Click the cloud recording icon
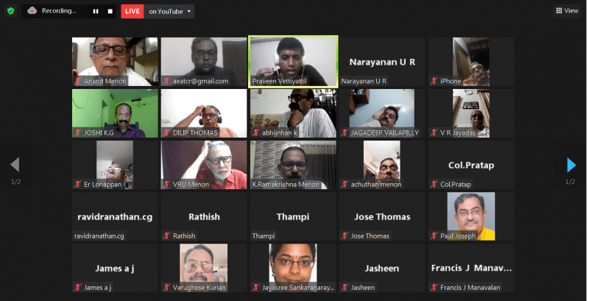This screenshot has width=589, height=301. (x=32, y=11)
